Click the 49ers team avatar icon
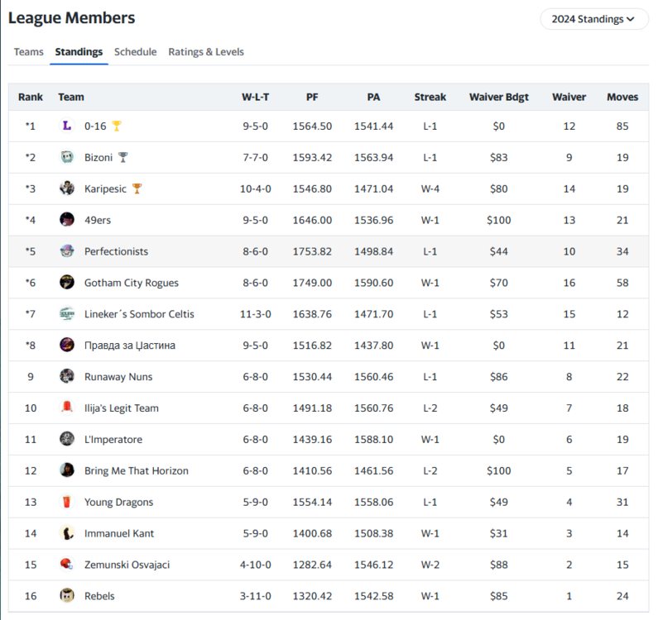 coord(67,220)
